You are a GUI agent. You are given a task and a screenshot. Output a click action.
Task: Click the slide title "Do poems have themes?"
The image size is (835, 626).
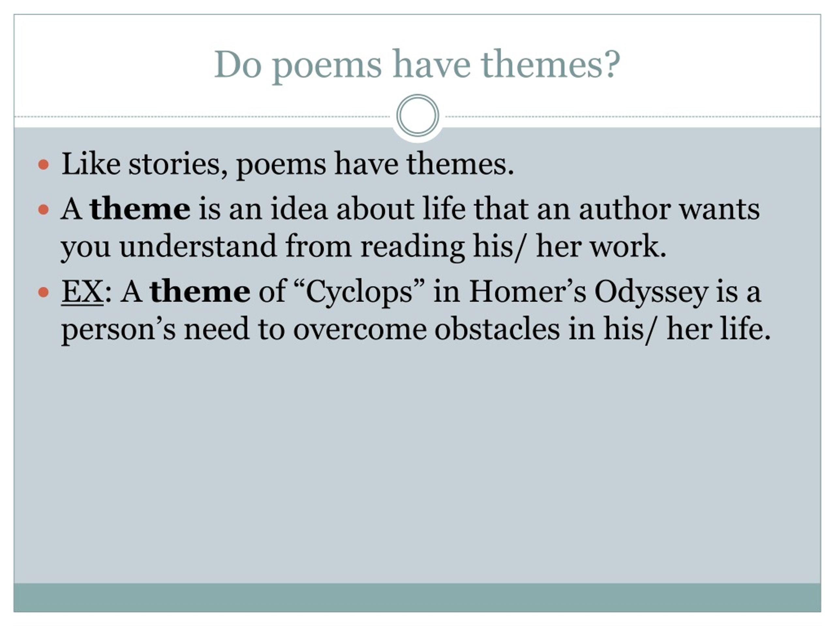click(x=417, y=65)
